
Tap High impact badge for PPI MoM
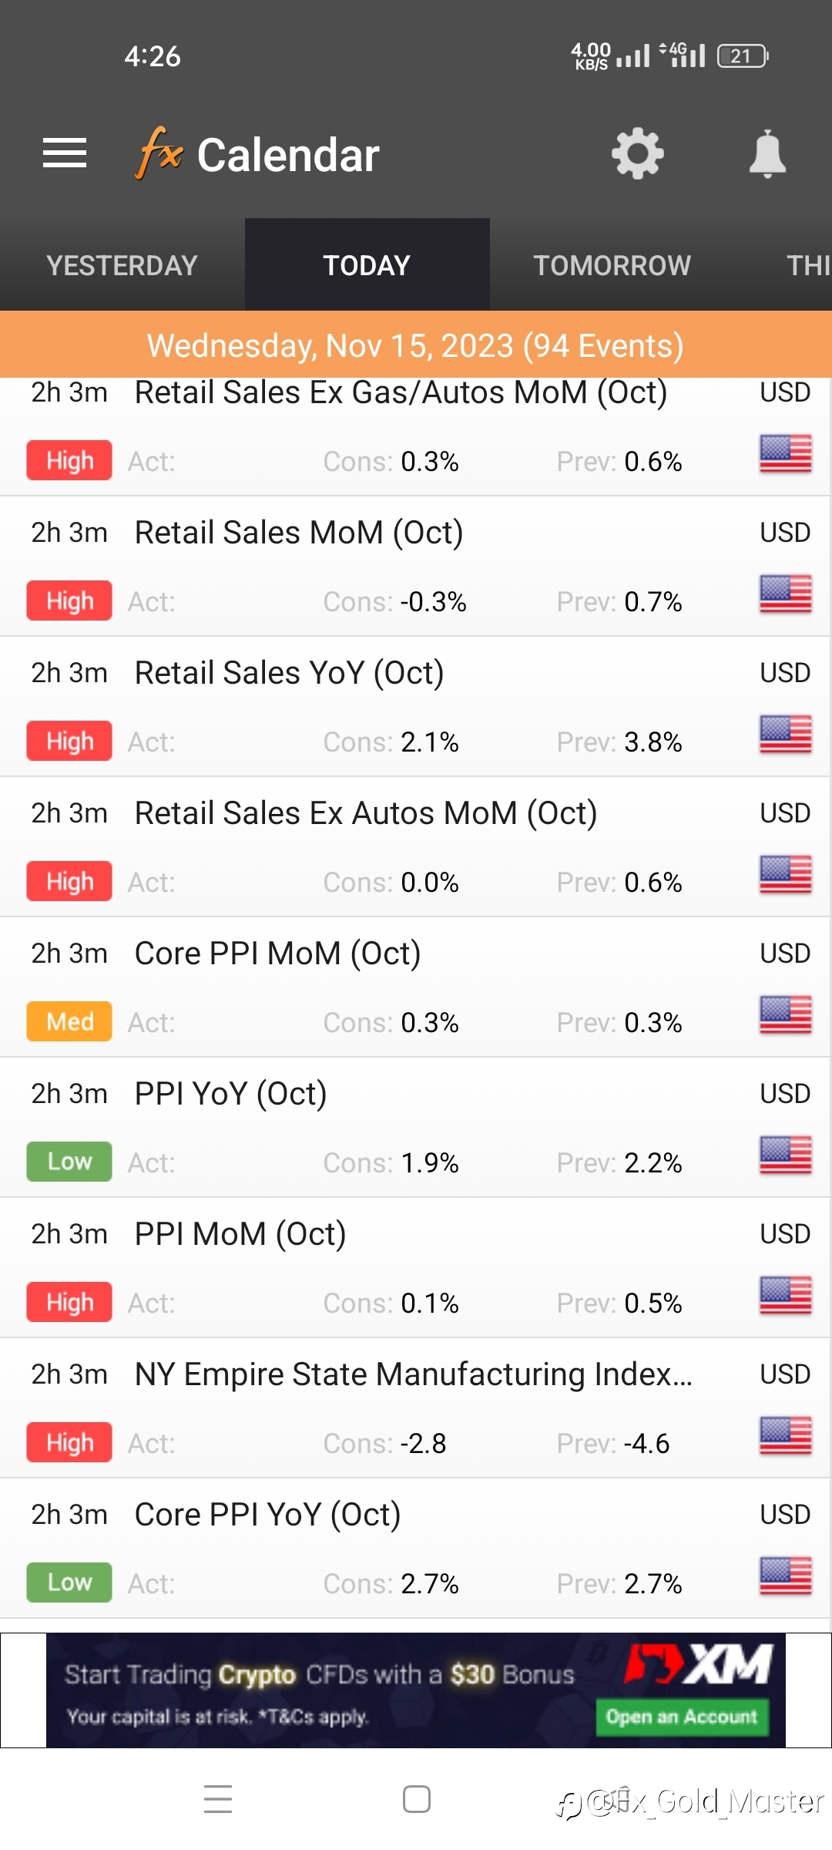[x=69, y=1302]
